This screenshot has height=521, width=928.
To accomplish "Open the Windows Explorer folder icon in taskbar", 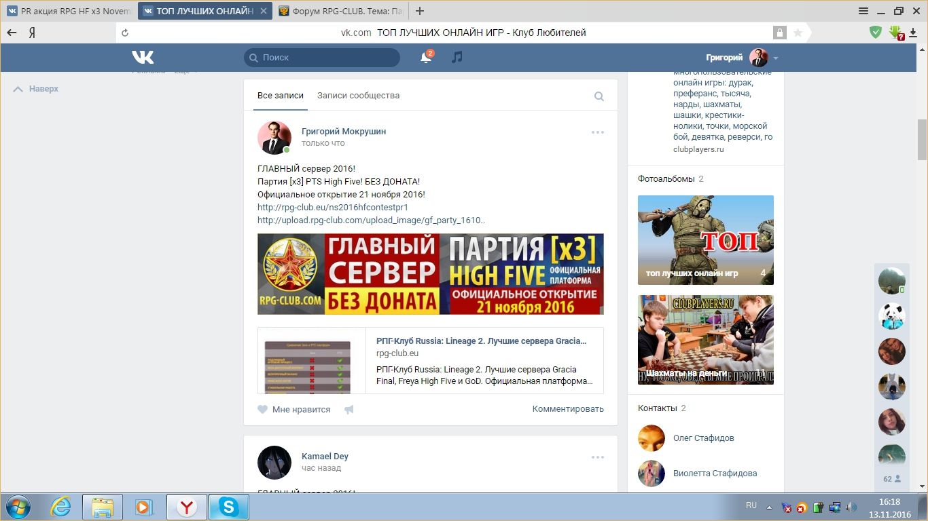I will (x=103, y=507).
